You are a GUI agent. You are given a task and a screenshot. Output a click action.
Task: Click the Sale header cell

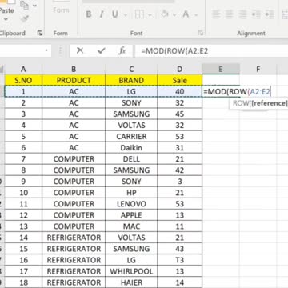click(x=180, y=80)
